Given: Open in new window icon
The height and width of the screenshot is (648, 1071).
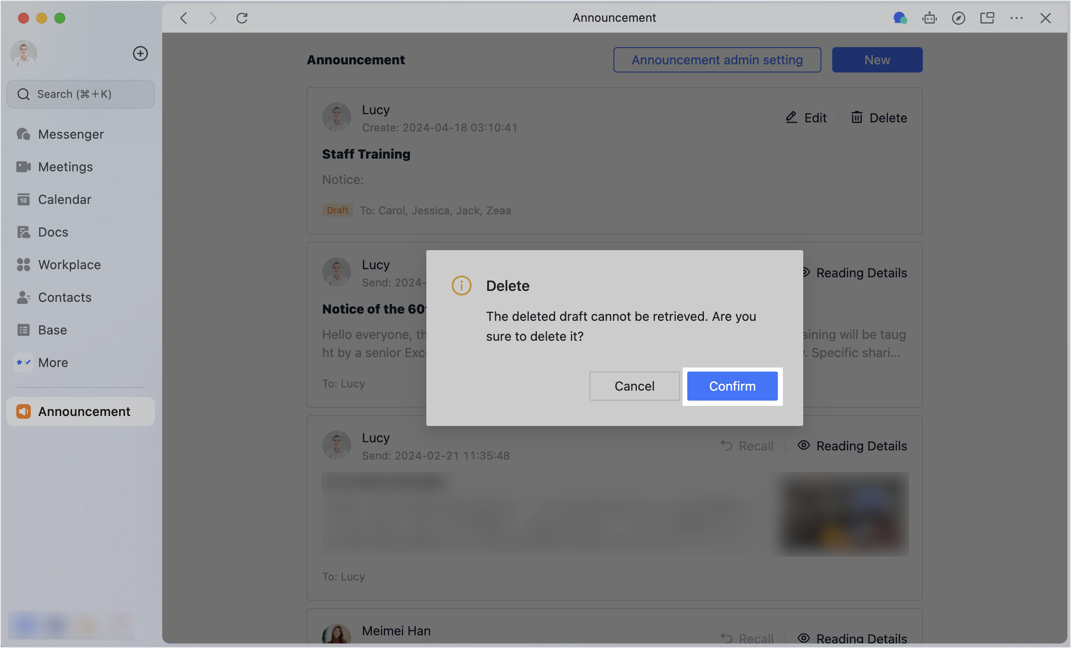Looking at the screenshot, I should pos(987,18).
